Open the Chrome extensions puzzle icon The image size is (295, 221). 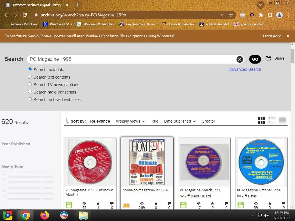[x=261, y=15]
